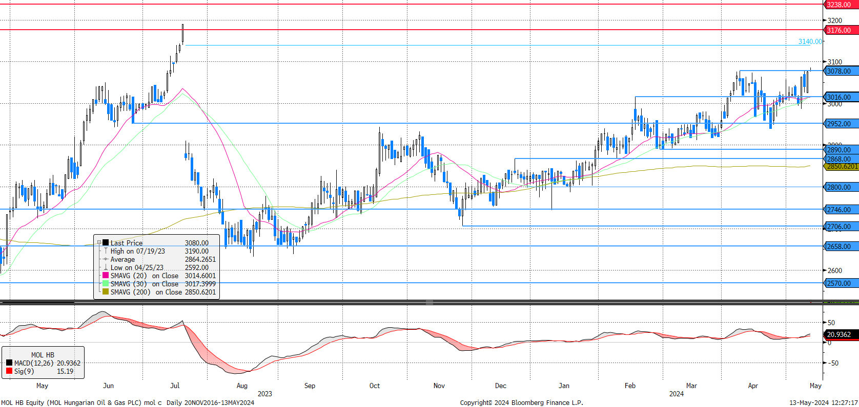The width and height of the screenshot is (859, 407).
Task: Click the black Last Price color swatch
Action: (106, 243)
